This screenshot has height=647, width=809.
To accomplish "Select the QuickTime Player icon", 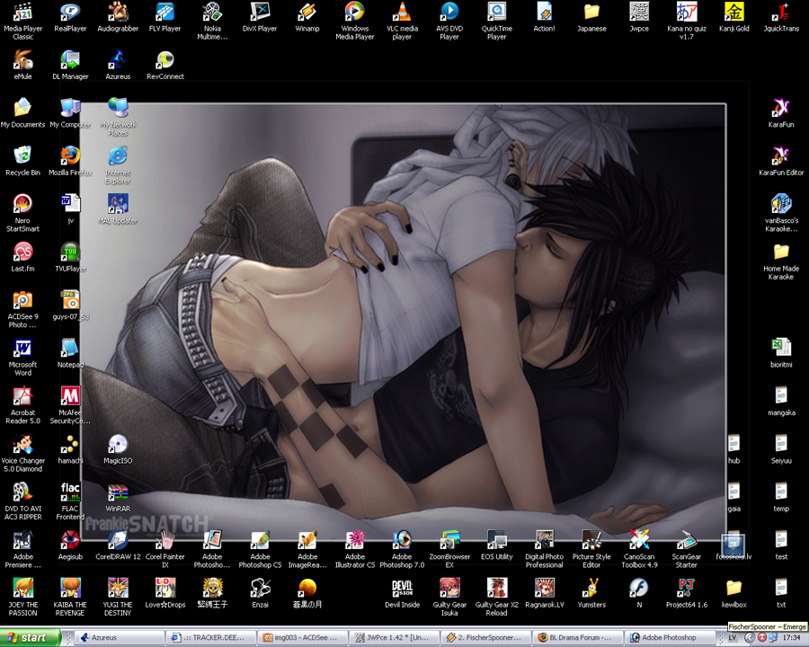I will pos(497,21).
